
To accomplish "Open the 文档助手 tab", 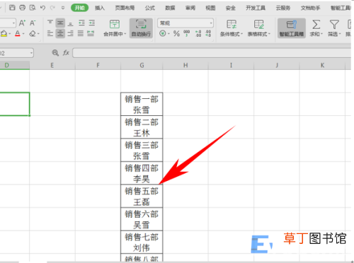I will click(310, 8).
